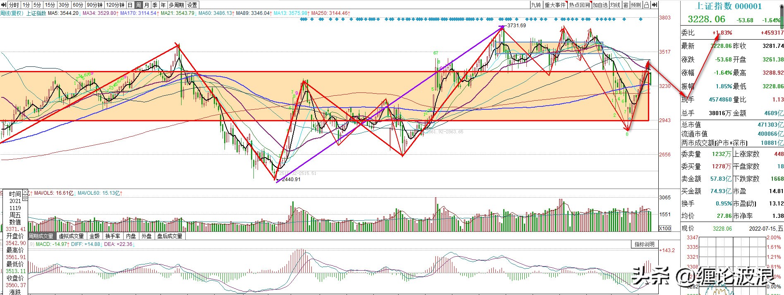
Task: Click the MA21: 3543.79 indicator value
Action: tap(178, 13)
